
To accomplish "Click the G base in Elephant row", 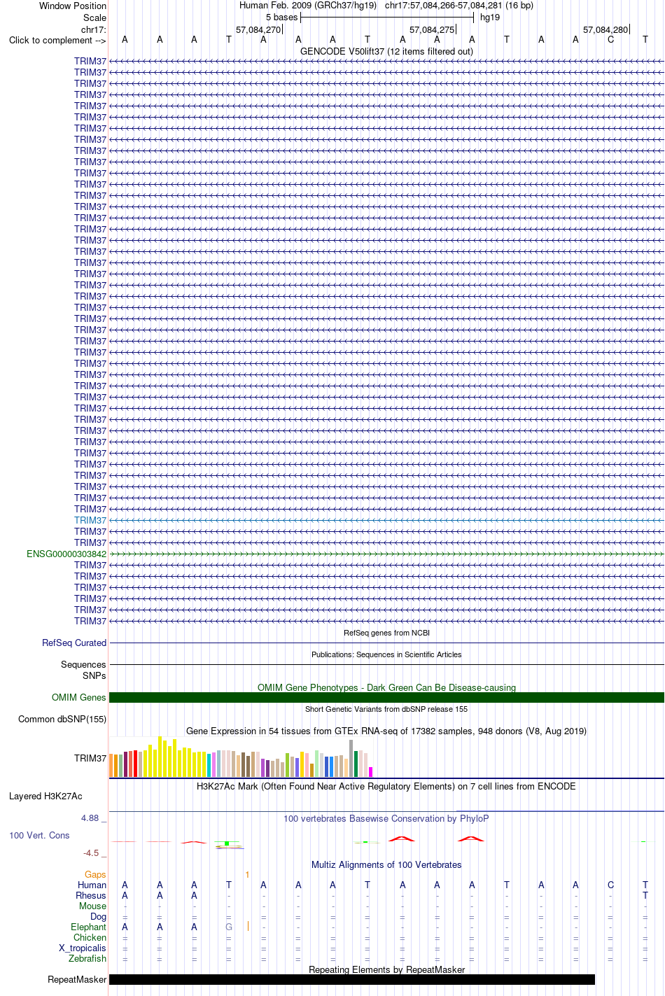I will tap(229, 927).
